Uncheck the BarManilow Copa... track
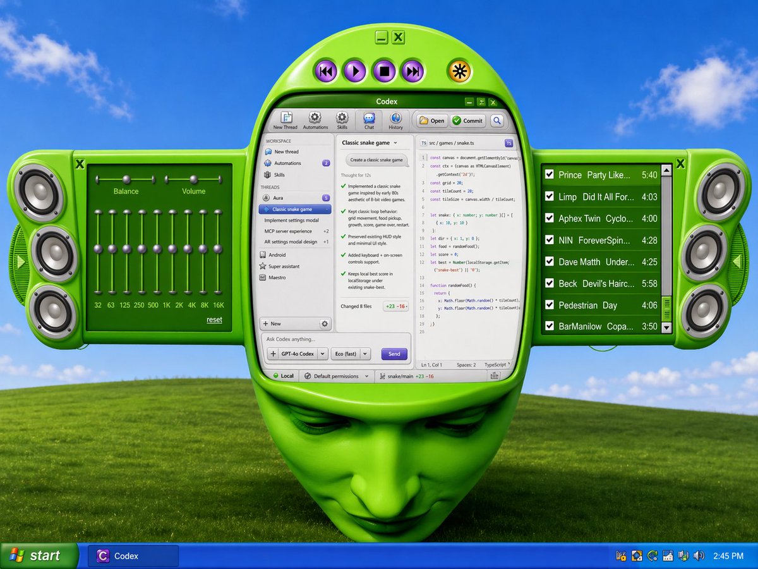758x569 pixels. [x=550, y=326]
